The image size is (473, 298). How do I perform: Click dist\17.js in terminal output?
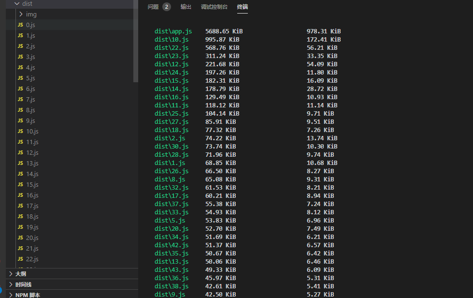[x=172, y=195]
